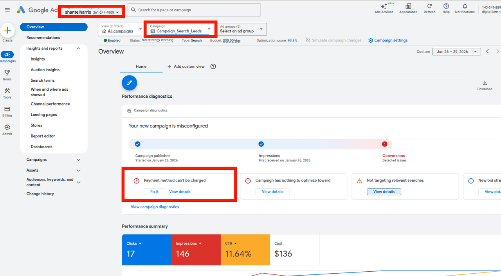Expand Campaigns sidebar section
The height and width of the screenshot is (276, 501).
[x=78, y=160]
